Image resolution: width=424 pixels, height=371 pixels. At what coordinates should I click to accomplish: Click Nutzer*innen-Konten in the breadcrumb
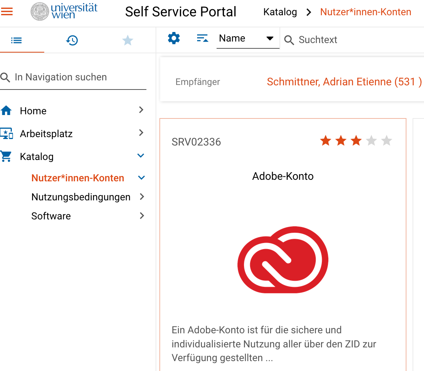click(366, 12)
